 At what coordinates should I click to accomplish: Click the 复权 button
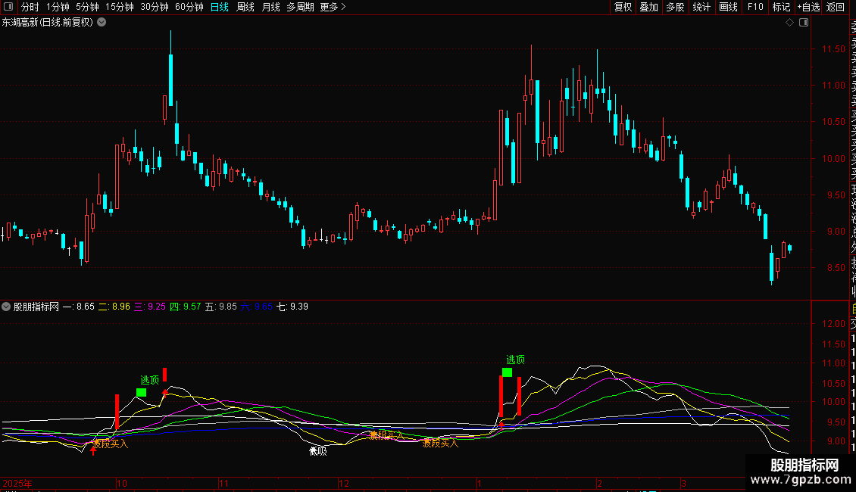click(623, 7)
